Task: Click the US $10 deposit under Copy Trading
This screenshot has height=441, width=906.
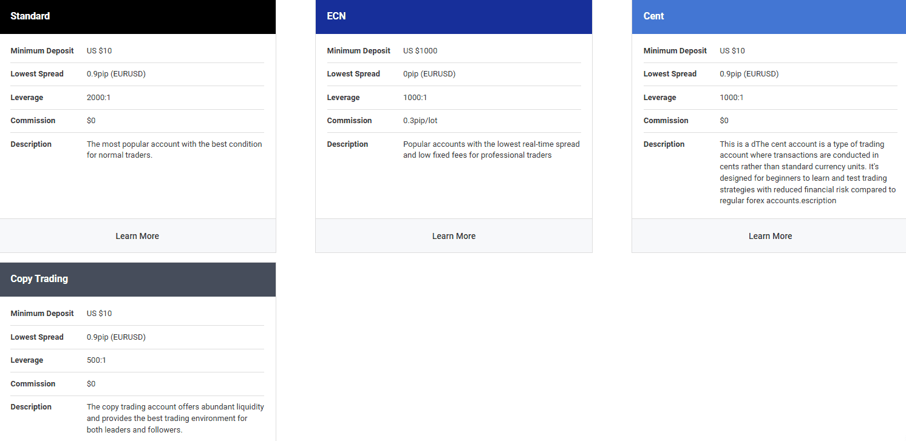Action: click(x=99, y=313)
